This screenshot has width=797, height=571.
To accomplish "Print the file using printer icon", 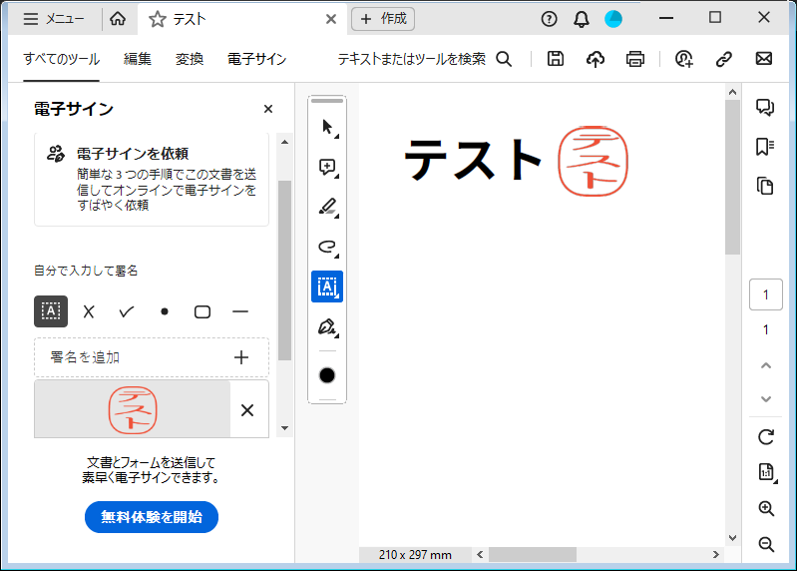I will point(635,59).
